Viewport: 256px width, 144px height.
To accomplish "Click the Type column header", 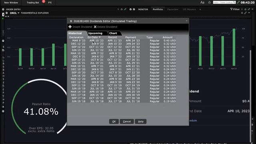I will [149, 37].
